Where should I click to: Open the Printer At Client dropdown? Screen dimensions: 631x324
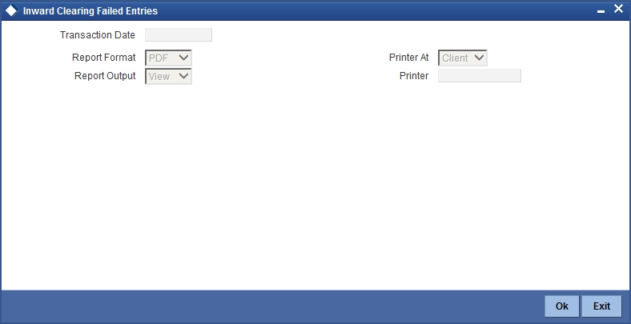click(462, 58)
